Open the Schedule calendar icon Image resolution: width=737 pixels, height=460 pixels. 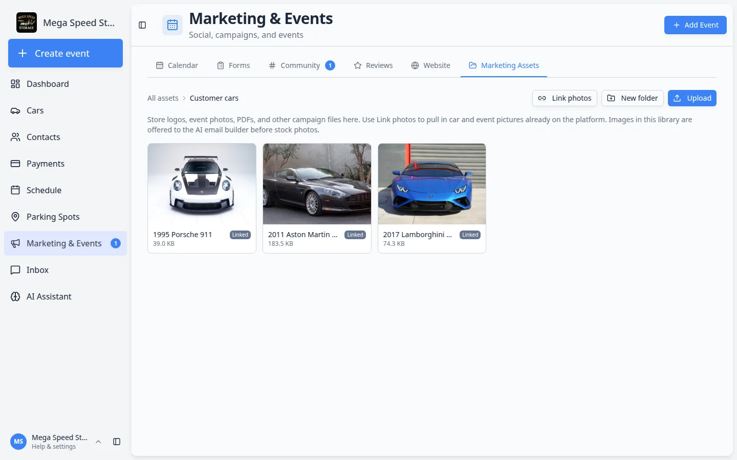pyautogui.click(x=15, y=190)
